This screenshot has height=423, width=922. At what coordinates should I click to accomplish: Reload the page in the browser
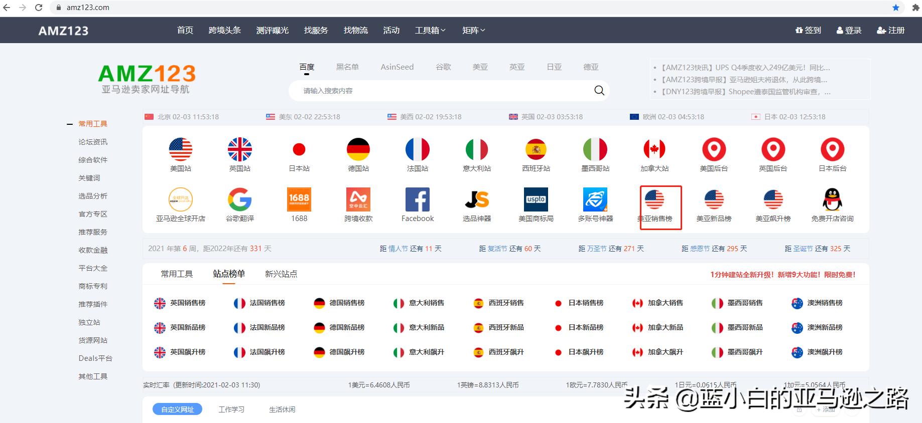pyautogui.click(x=39, y=8)
